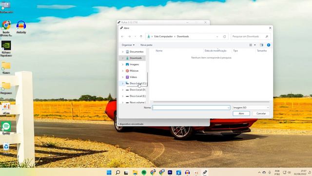Image resolution: width=312 pixels, height=176 pixels.
Task: Switch to Premiere Pro on the taskbar
Action: tap(170, 172)
